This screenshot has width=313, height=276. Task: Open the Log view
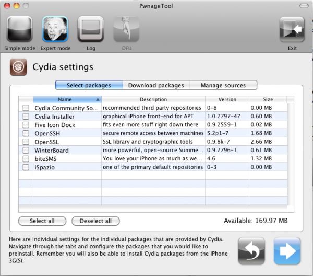click(91, 29)
